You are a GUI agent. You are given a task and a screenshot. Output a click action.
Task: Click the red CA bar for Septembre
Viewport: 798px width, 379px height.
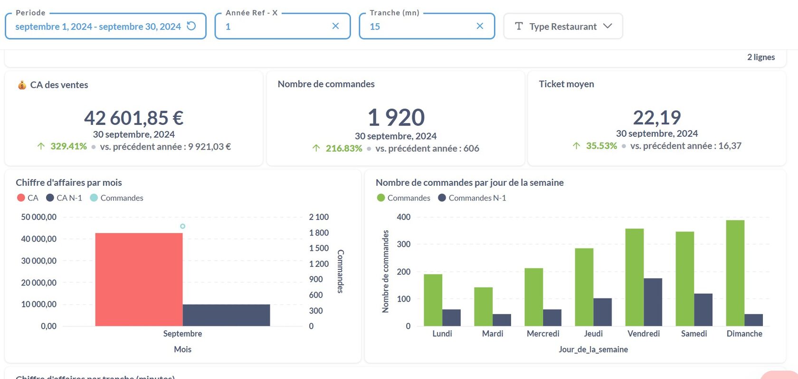[139, 279]
